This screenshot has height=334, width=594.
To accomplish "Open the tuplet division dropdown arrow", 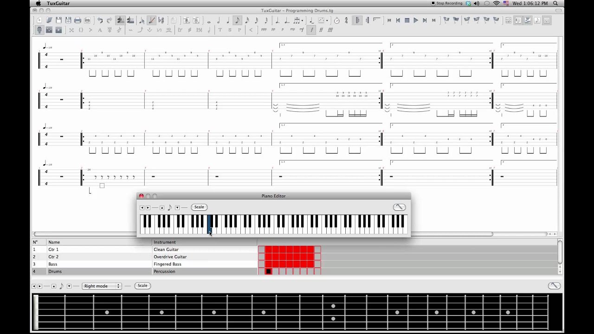I will coord(302,20).
